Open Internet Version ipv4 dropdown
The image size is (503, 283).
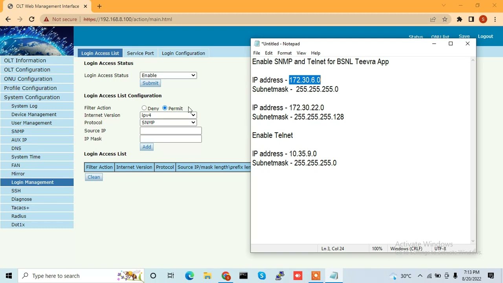(x=168, y=115)
